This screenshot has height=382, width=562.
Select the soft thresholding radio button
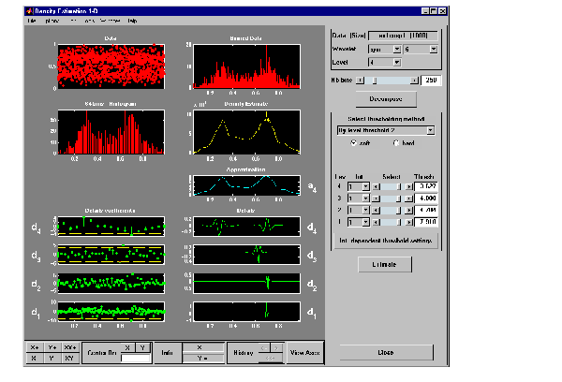[x=353, y=143]
